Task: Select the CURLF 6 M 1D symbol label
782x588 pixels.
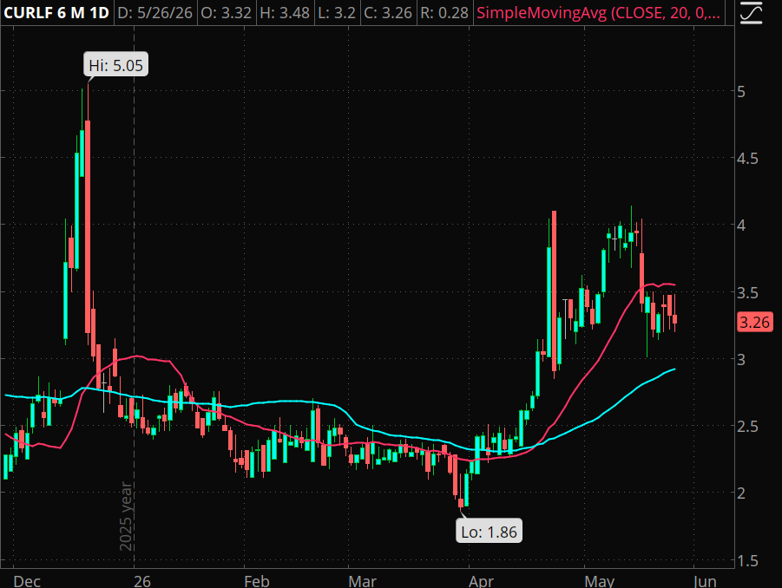Action: point(56,12)
